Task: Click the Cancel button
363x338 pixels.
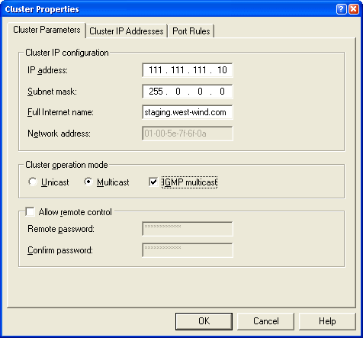Action: [265, 321]
